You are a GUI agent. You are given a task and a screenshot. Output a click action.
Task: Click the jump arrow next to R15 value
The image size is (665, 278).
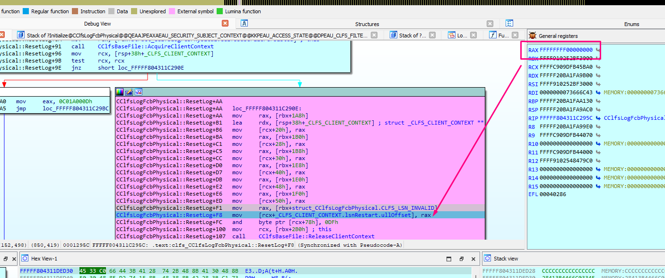point(598,186)
